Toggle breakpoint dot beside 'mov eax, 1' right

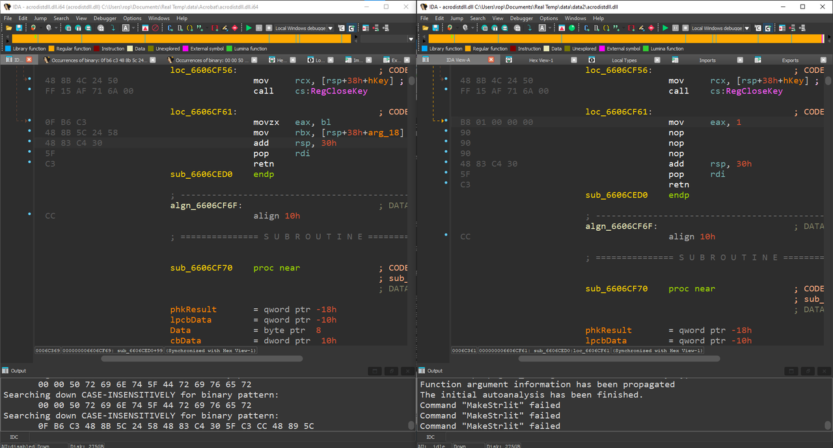[446, 122]
